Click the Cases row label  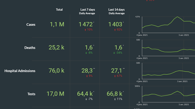click(x=31, y=25)
